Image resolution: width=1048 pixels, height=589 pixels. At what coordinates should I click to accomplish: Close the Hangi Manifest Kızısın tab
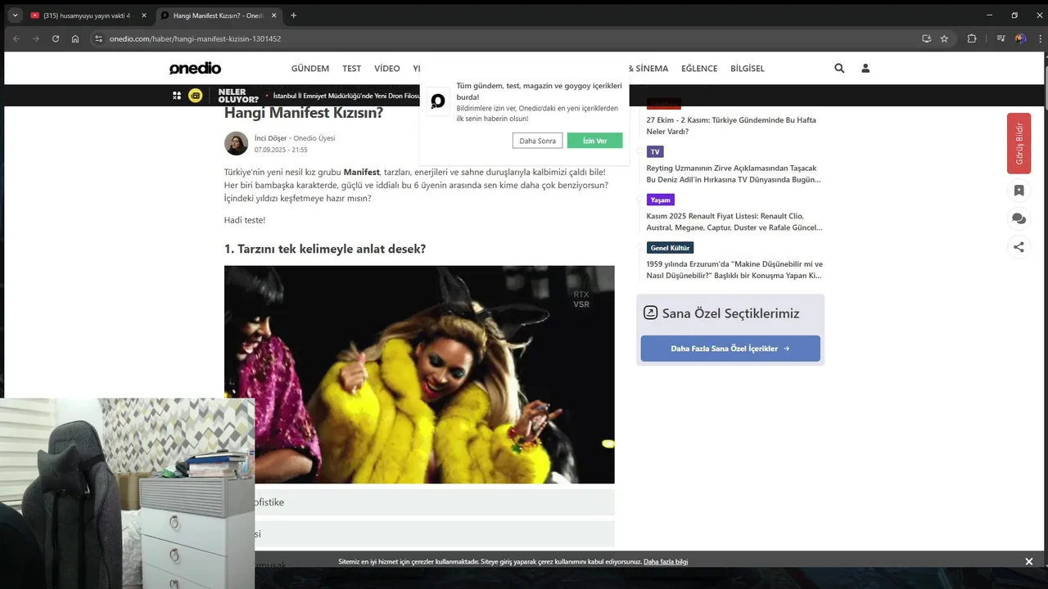[273, 16]
